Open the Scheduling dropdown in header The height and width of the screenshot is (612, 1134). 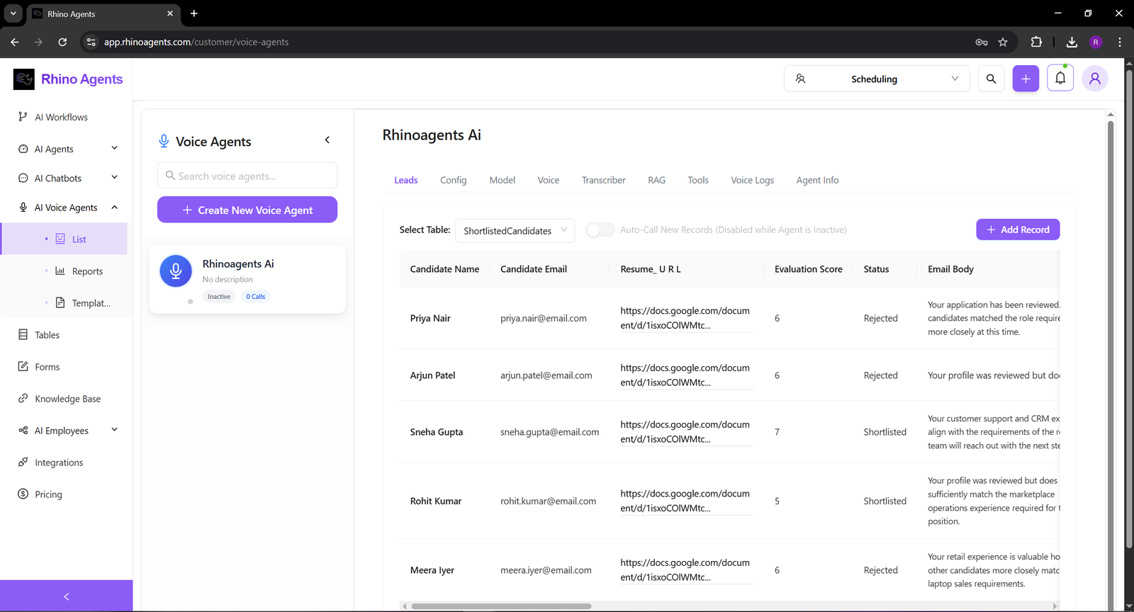[877, 79]
